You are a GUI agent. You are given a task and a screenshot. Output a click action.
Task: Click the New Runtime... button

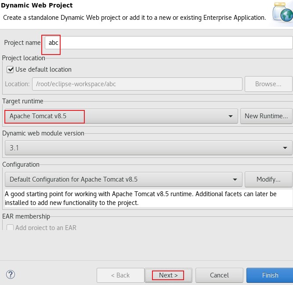point(266,116)
